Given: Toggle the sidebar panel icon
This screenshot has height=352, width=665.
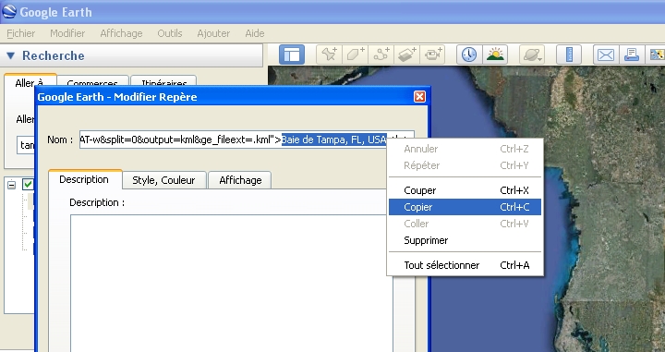Looking at the screenshot, I should click(292, 55).
